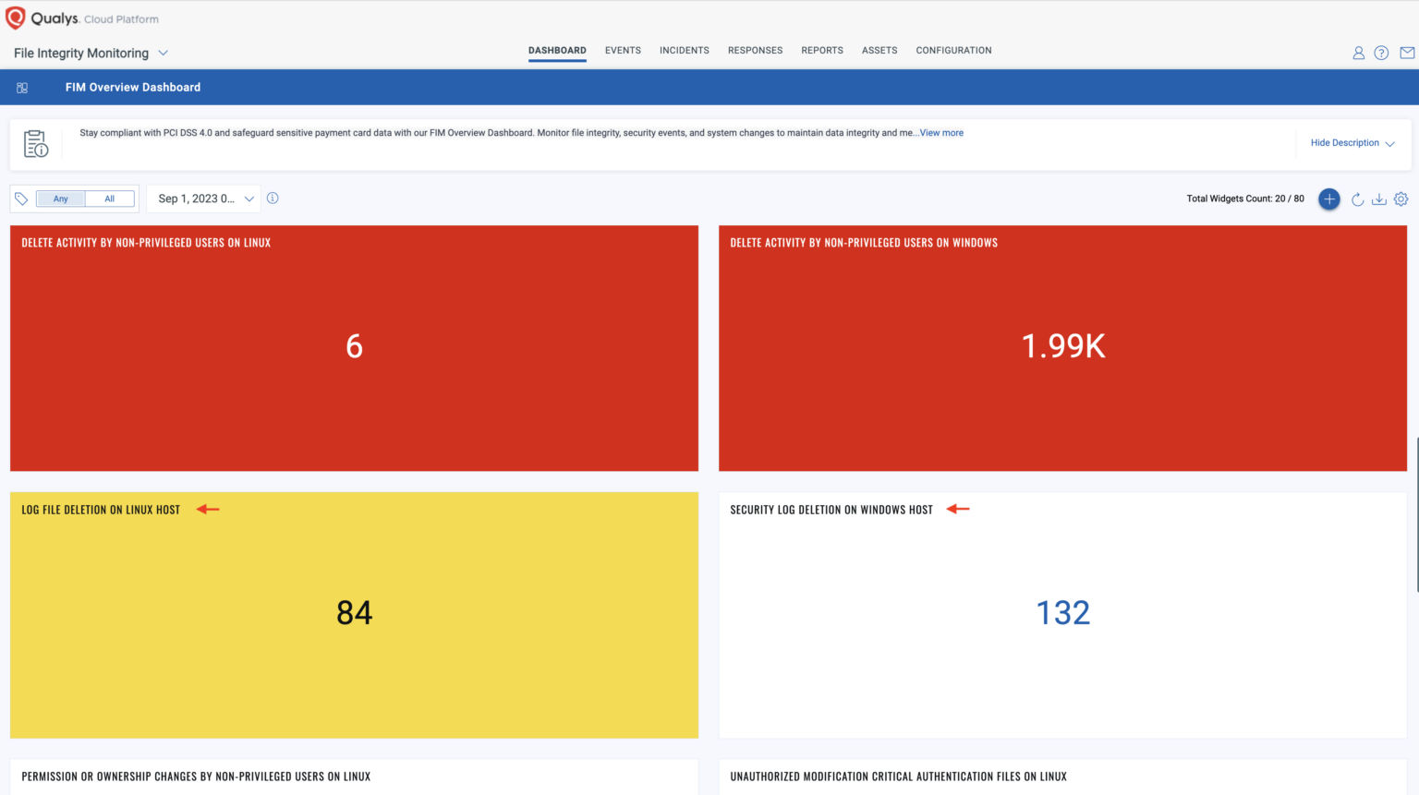The height and width of the screenshot is (795, 1419).
Task: Switch tag matching to All
Action: pos(109,199)
